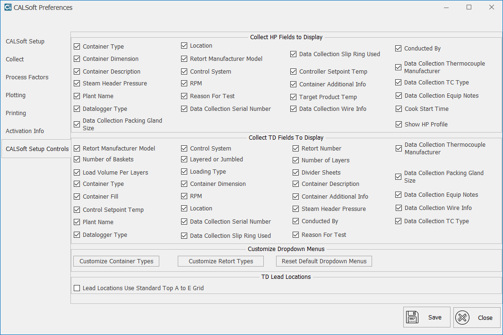The height and width of the screenshot is (335, 503).
Task: Toggle TD Data Collection Wire Info
Action: 399,208
